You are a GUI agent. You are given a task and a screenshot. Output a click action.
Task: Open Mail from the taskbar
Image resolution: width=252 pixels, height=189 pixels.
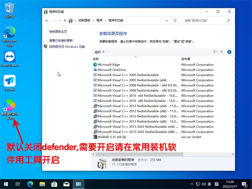(x=66, y=184)
